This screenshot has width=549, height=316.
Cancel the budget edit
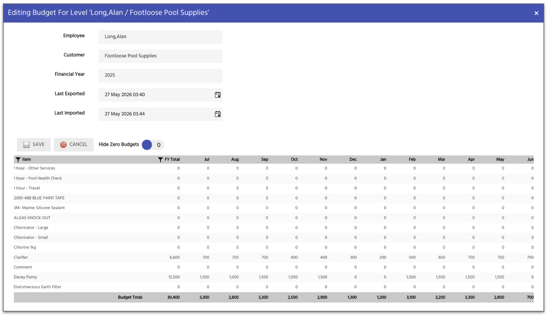pos(74,145)
